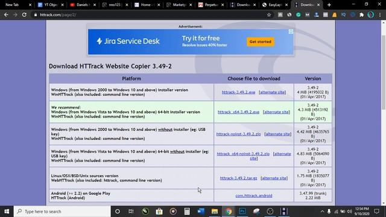The height and width of the screenshot is (217, 386).
Task: Close the nno123 tab
Action: pyautogui.click(x=127, y=5)
